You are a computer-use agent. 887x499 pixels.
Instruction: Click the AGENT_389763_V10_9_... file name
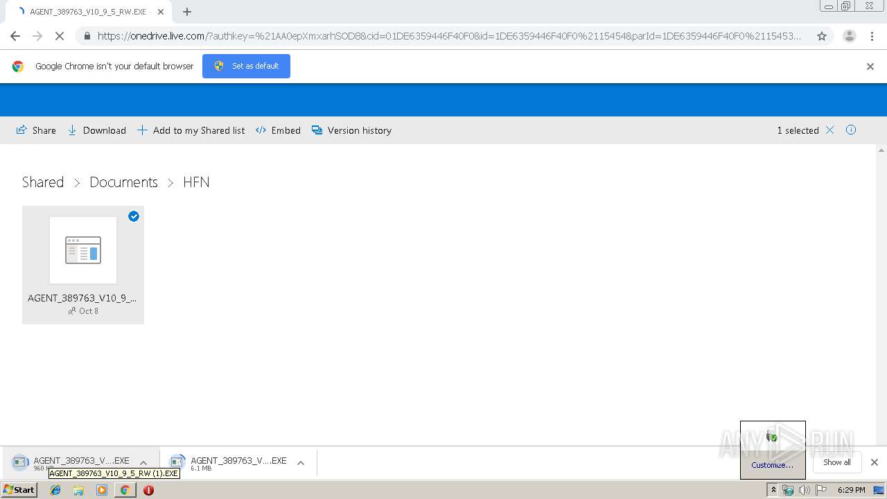coord(82,298)
